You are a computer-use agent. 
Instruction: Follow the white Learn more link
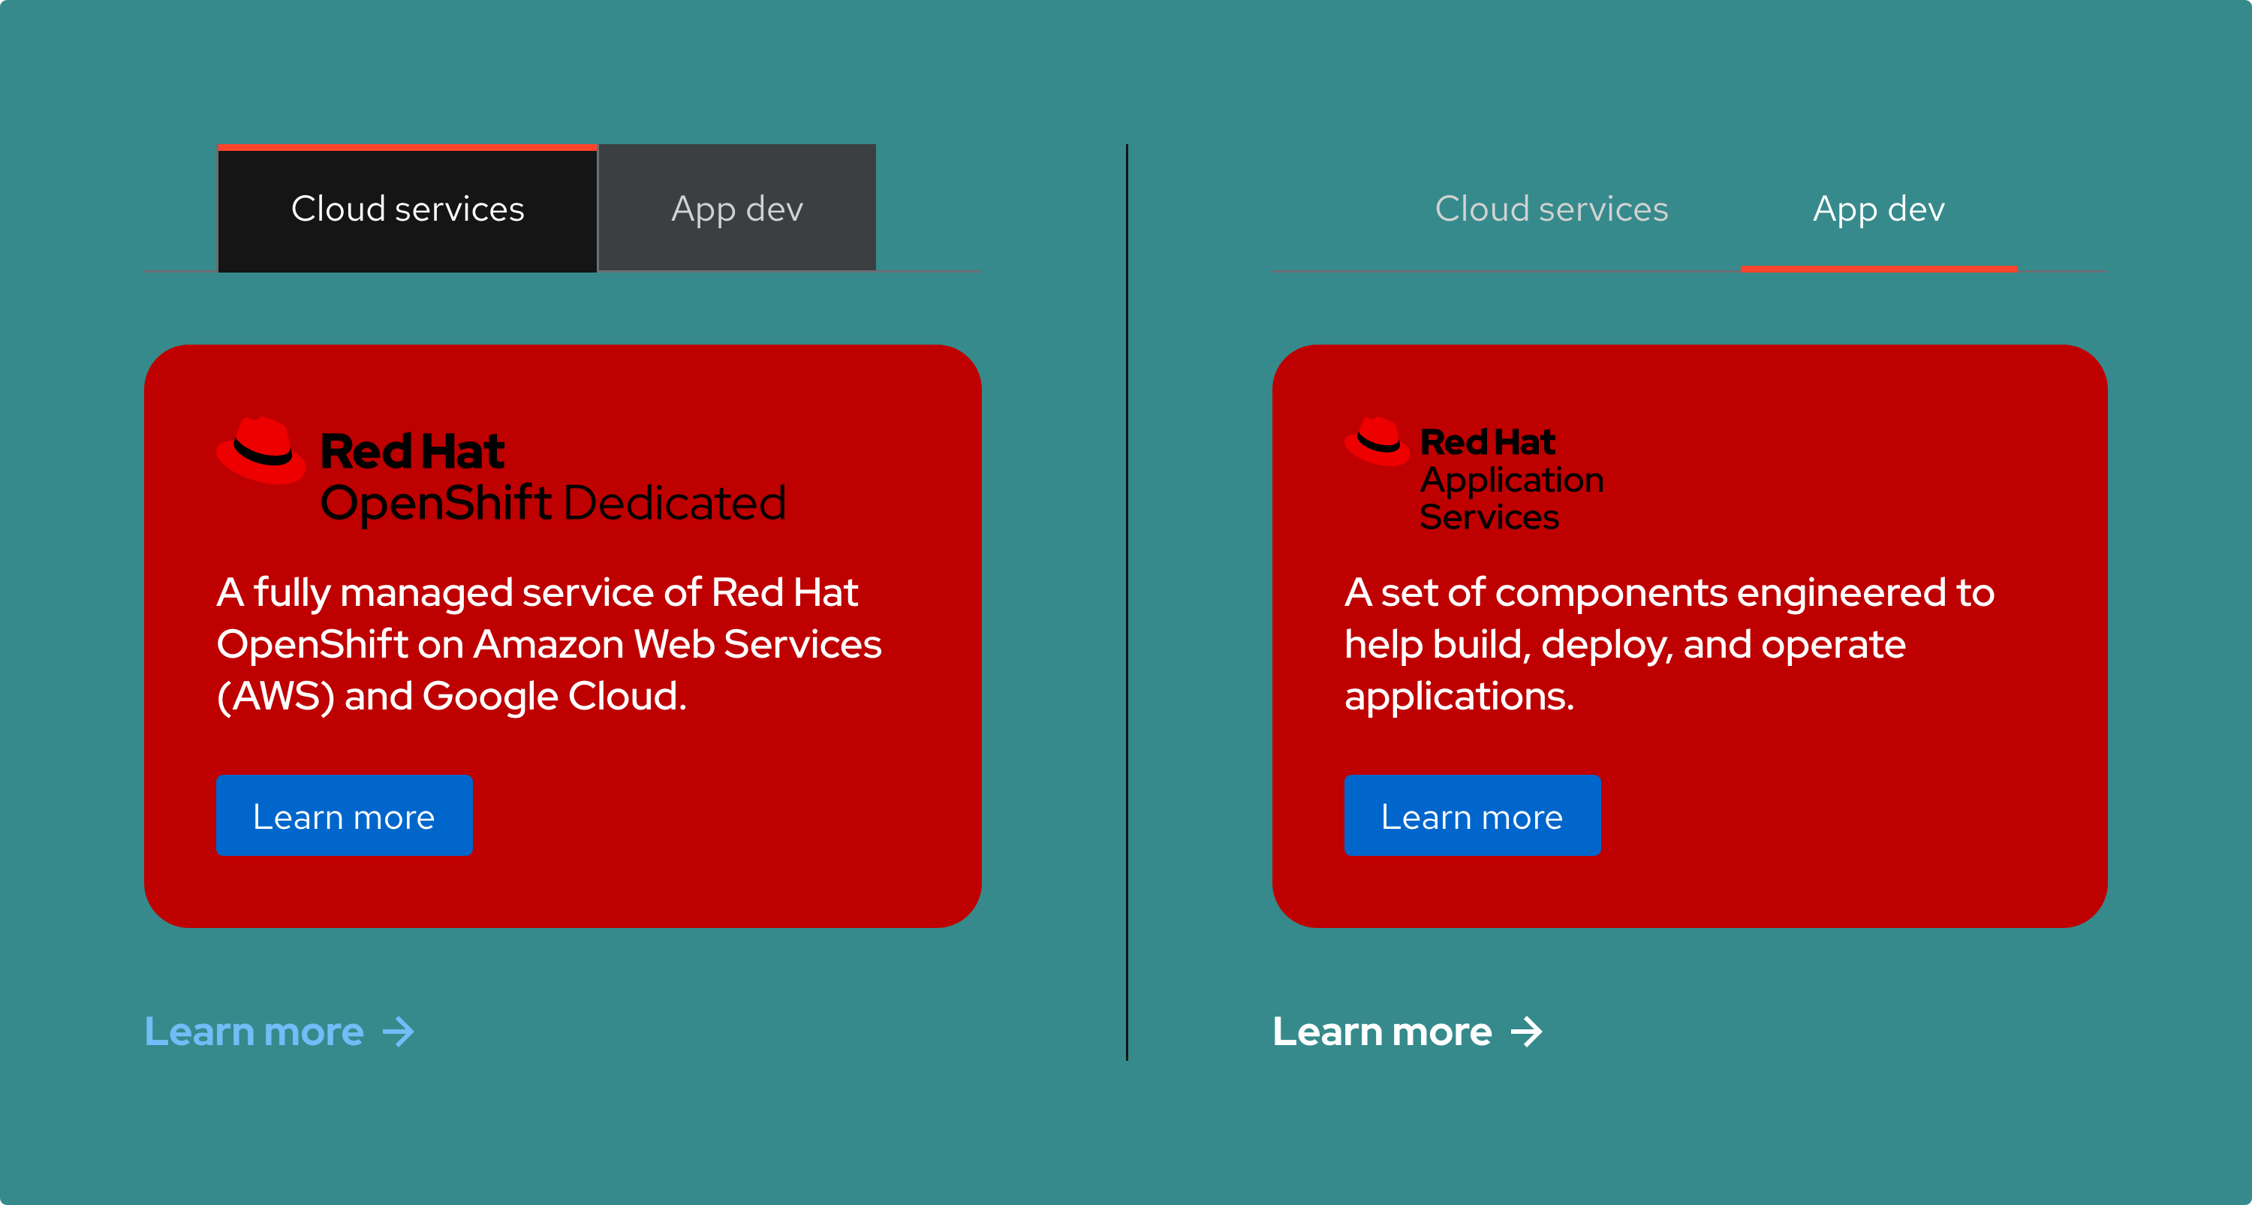(x=1381, y=1032)
